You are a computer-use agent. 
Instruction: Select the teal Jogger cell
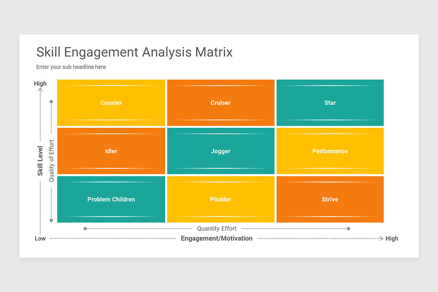point(221,151)
